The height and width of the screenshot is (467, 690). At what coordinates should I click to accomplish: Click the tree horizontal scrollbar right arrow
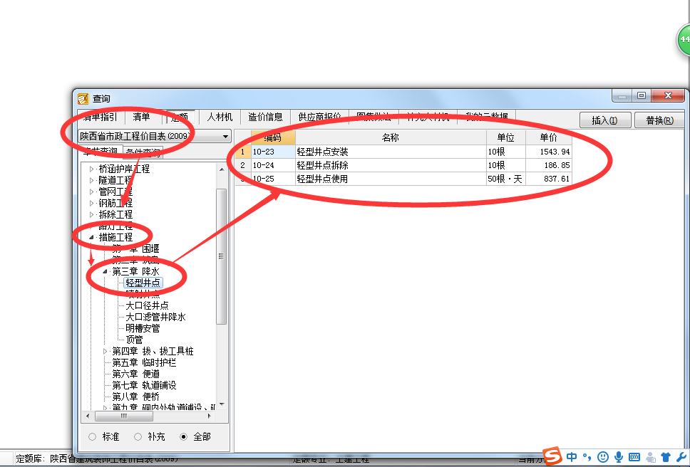[210, 416]
